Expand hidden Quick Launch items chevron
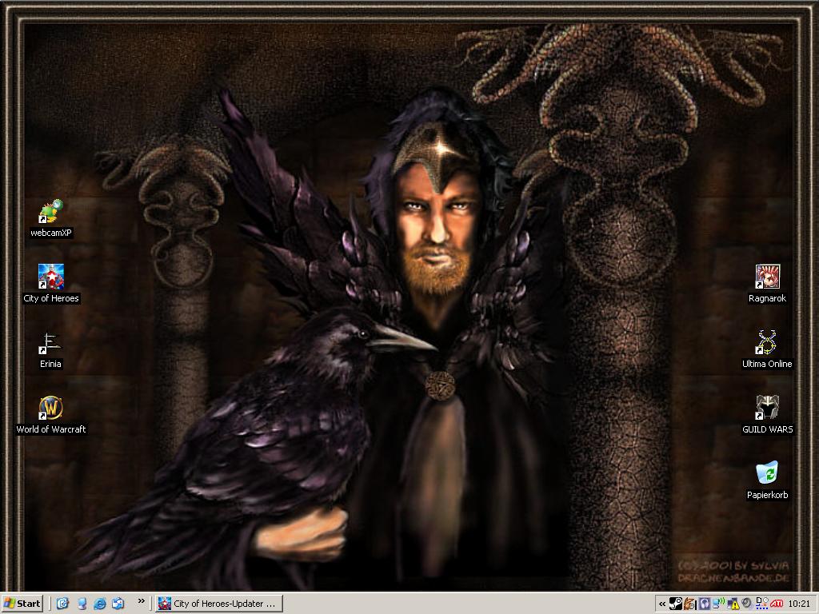Image resolution: width=819 pixels, height=614 pixels. (x=142, y=601)
